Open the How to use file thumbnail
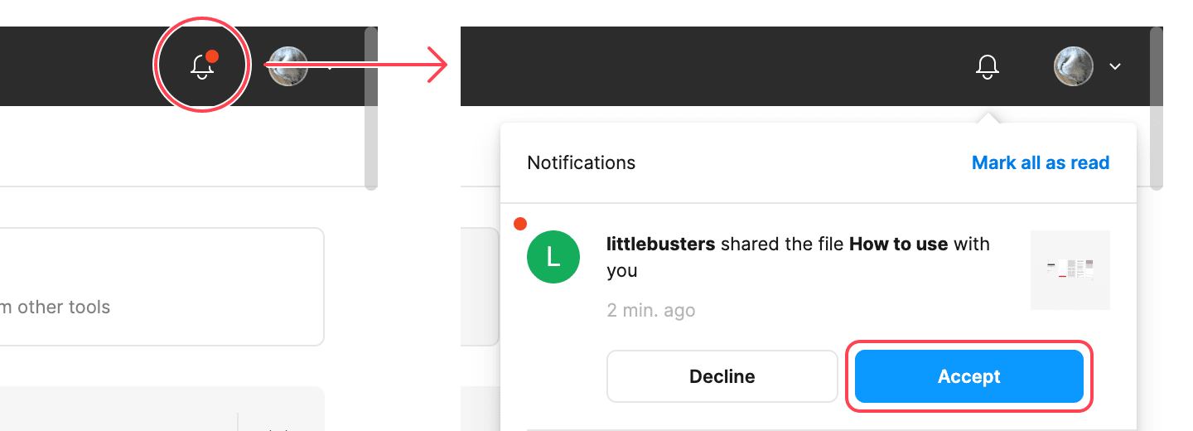 pos(1070,269)
